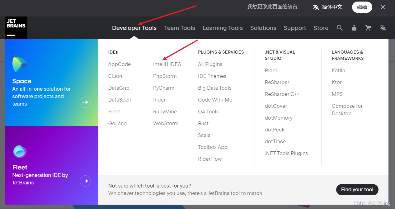Open the RiderFlow link
The height and width of the screenshot is (209, 395).
click(x=210, y=159)
